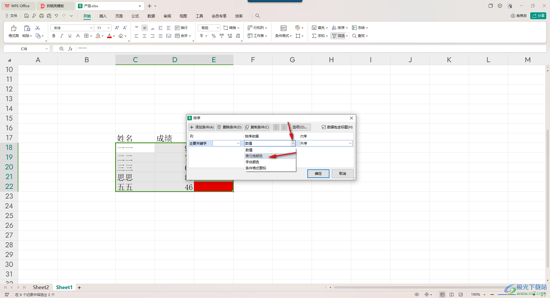Align text to the top
The image size is (550, 298).
click(137, 28)
